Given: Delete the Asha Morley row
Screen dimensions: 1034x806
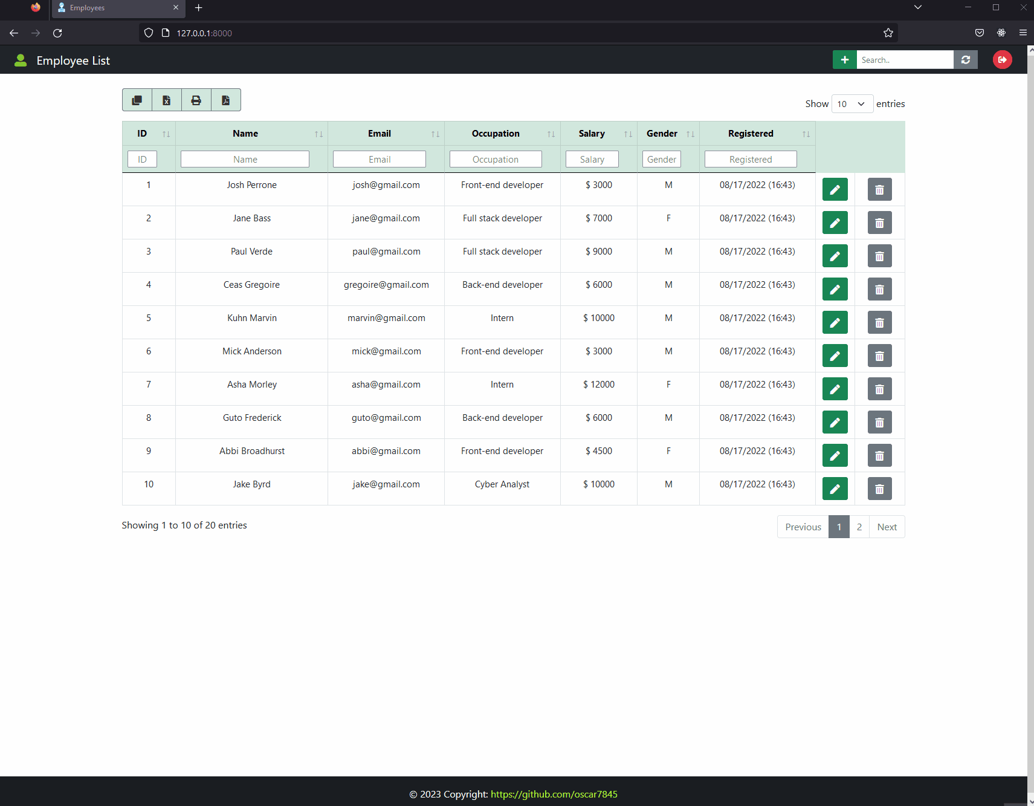Looking at the screenshot, I should point(879,389).
